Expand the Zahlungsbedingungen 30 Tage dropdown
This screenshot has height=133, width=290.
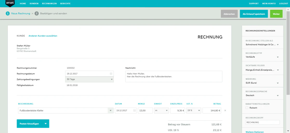tap(89, 79)
